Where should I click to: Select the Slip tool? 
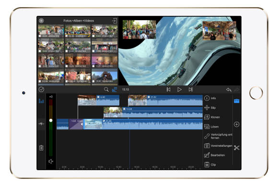tap(210, 108)
